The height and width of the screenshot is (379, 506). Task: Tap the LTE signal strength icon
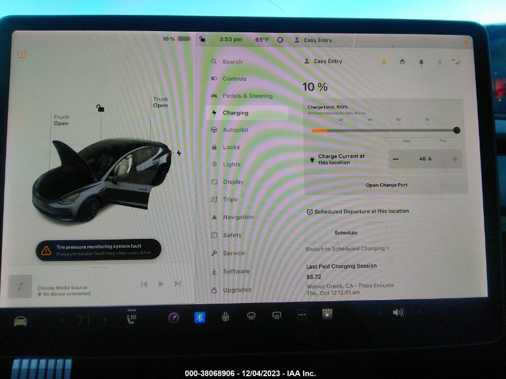coord(456,62)
